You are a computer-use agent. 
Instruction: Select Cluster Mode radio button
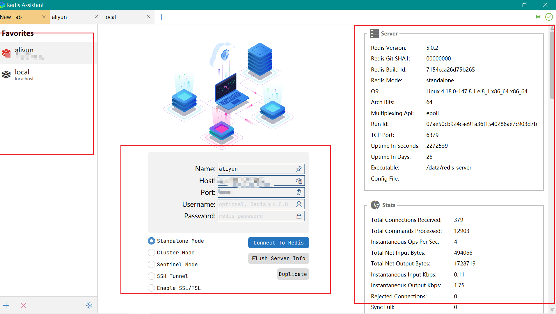click(151, 253)
